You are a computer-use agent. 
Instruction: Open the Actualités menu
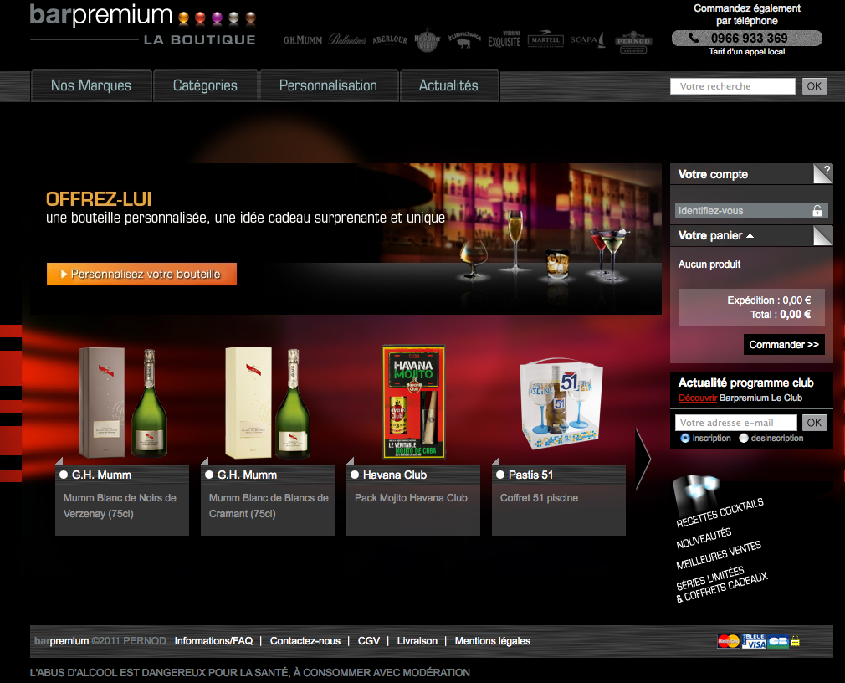pos(448,85)
